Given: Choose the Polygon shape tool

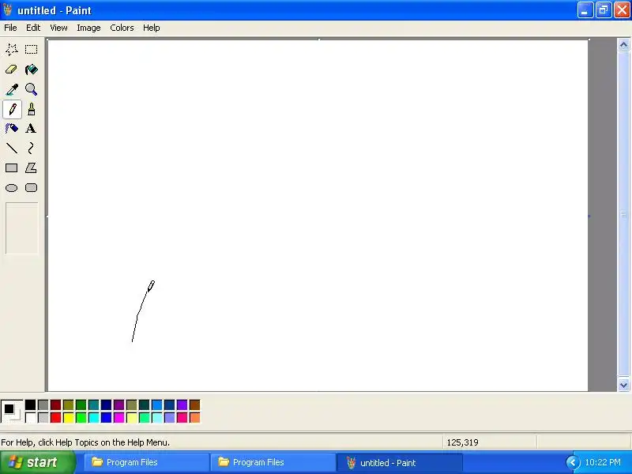Looking at the screenshot, I should click(x=31, y=168).
